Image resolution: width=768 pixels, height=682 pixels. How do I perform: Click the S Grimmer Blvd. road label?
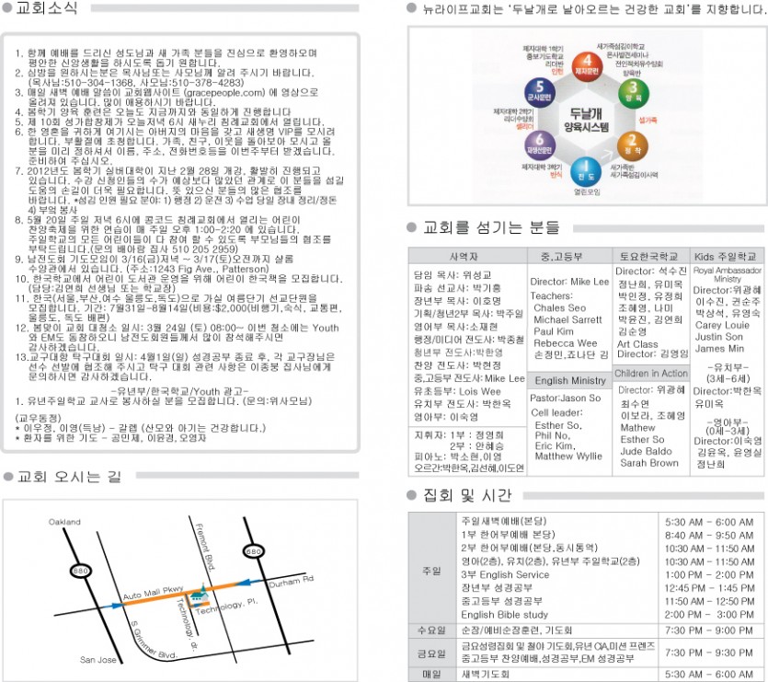tap(154, 640)
